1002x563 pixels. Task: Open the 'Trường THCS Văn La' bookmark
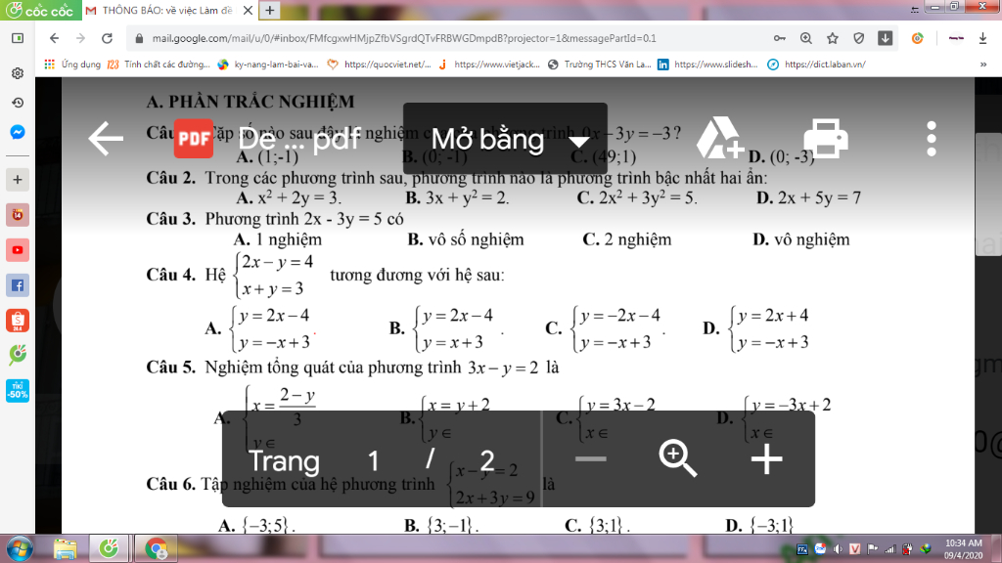point(600,65)
